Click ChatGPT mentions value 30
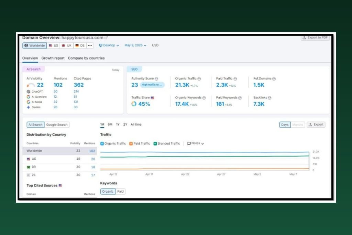This screenshot has width=352, height=235. pyautogui.click(x=55, y=92)
